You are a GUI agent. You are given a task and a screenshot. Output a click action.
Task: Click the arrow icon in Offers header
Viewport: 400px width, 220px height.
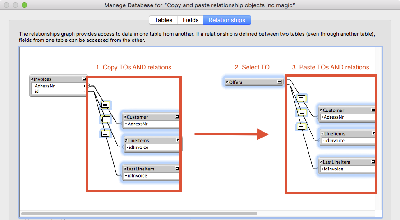[227, 82]
